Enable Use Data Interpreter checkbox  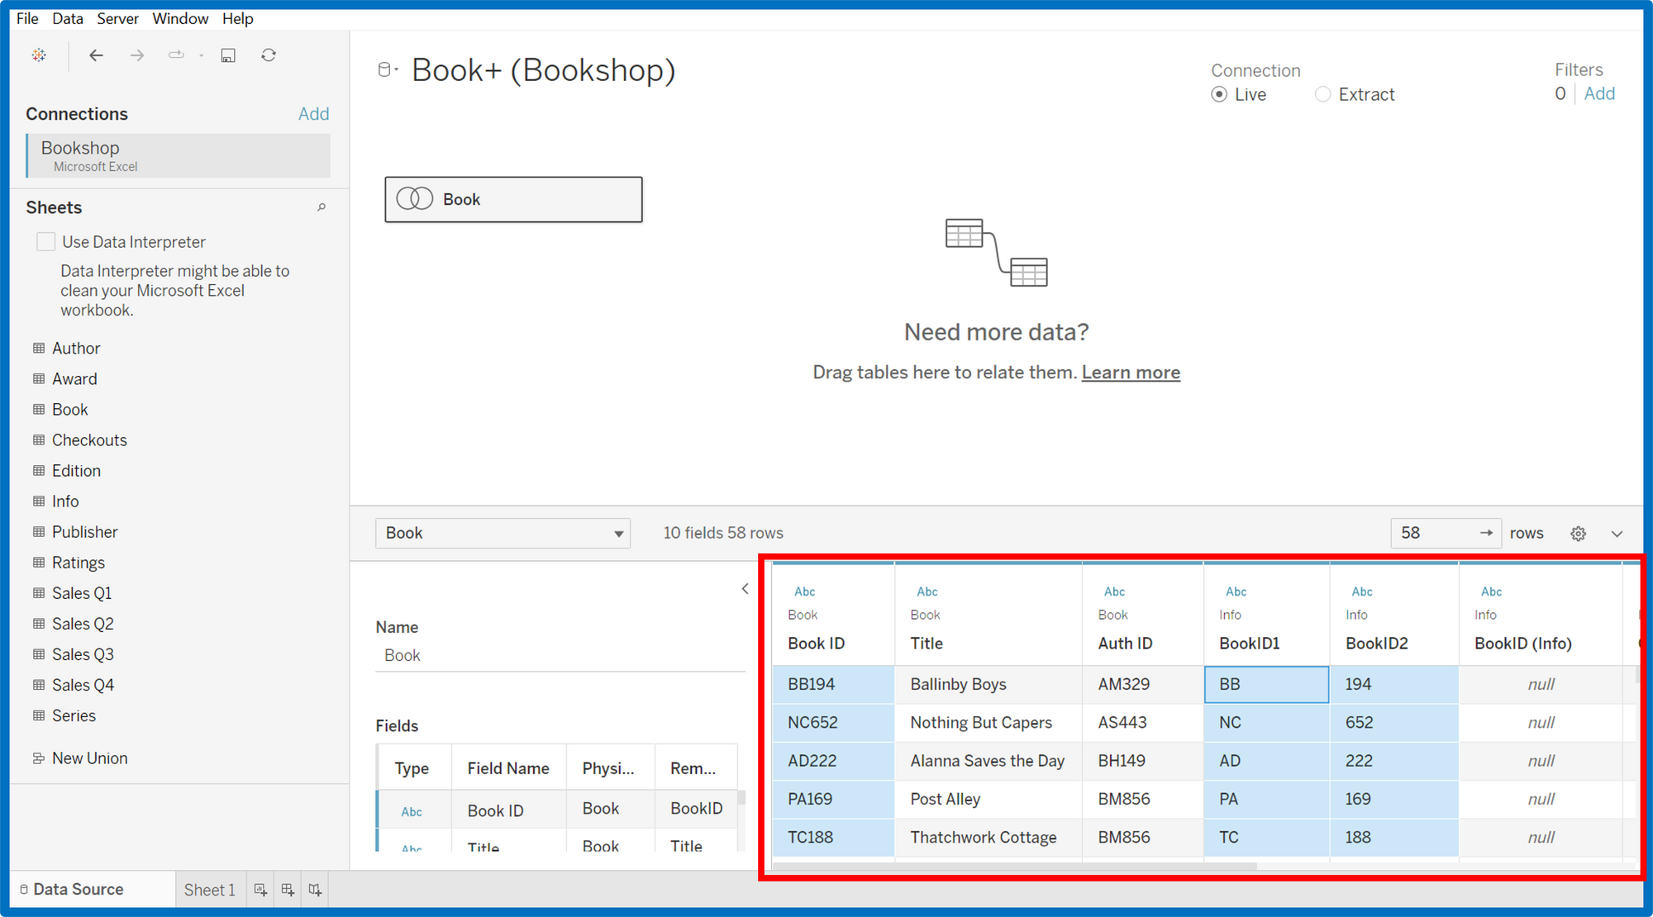[46, 242]
